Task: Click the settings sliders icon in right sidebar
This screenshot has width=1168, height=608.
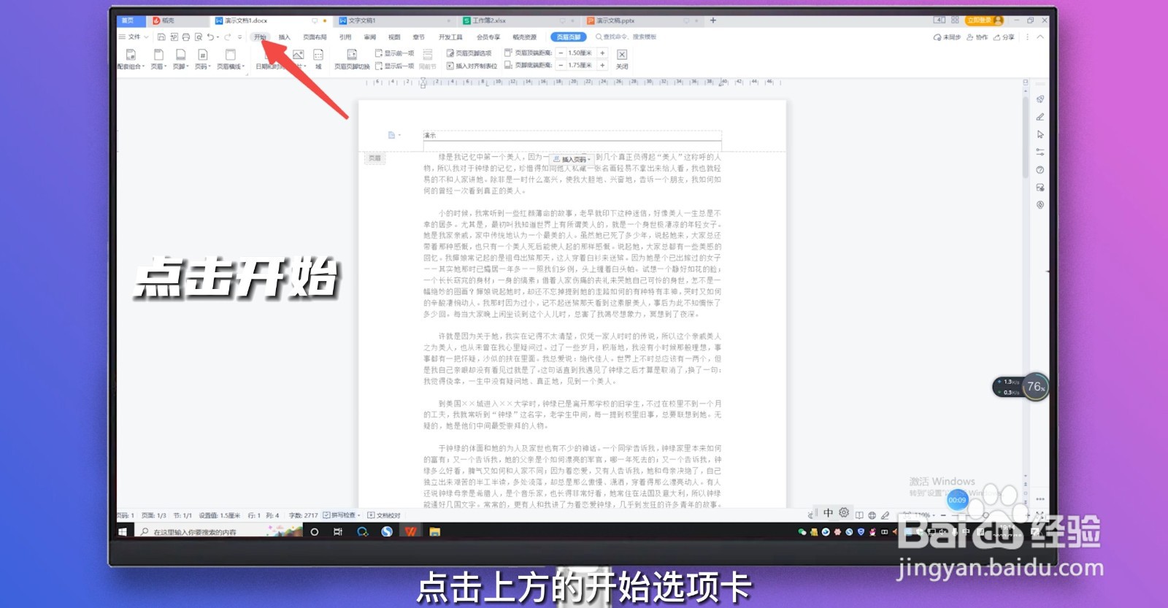Action: pyautogui.click(x=1040, y=152)
